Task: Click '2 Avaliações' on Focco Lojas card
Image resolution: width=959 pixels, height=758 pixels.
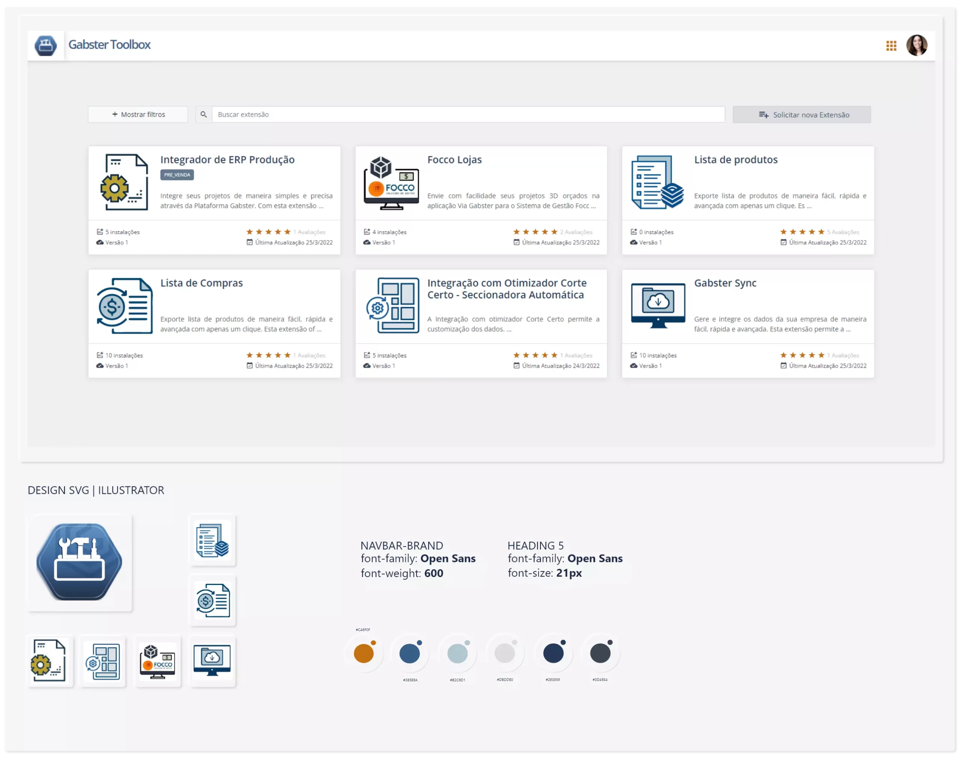Action: [576, 232]
